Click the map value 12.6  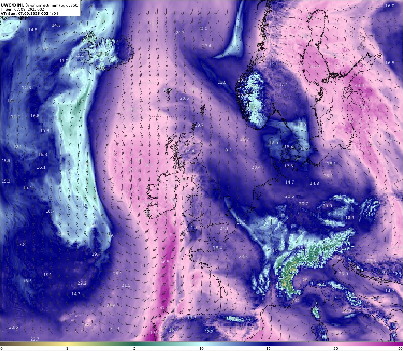(x=274, y=142)
